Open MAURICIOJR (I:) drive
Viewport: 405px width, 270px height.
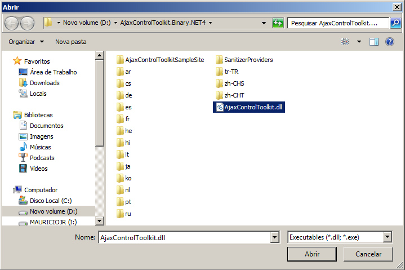47,222
